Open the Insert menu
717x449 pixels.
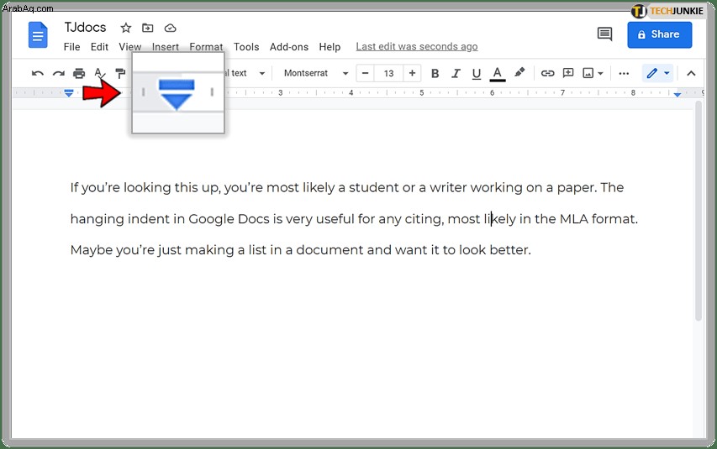[165, 47]
